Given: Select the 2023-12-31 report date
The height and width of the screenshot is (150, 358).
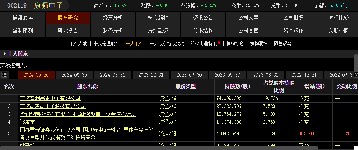Looking at the screenshot, I should (151, 75).
